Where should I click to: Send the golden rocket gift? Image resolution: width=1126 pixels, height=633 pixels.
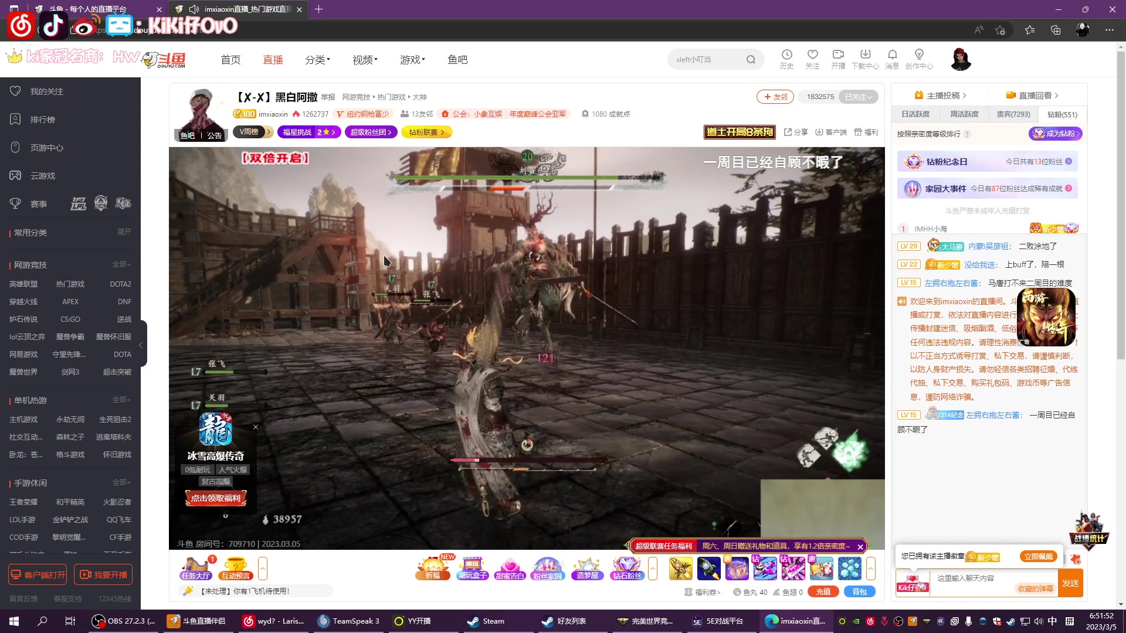pyautogui.click(x=681, y=569)
